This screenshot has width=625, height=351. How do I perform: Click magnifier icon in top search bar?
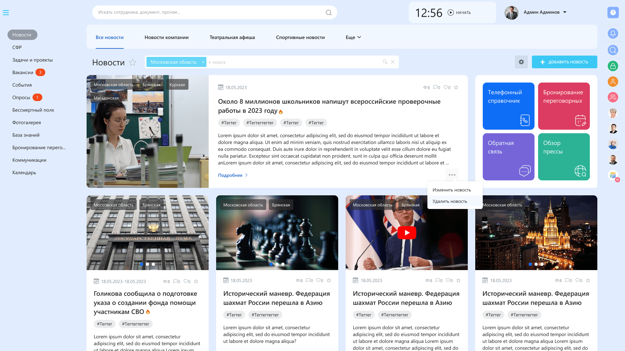[x=328, y=13]
